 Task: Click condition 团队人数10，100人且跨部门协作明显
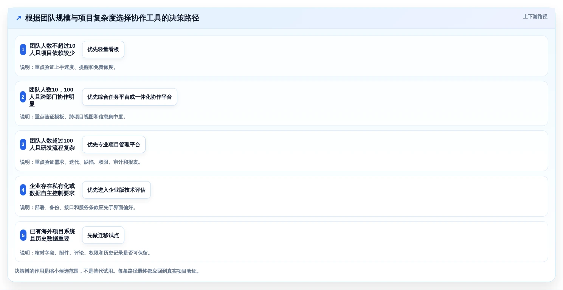click(x=51, y=97)
